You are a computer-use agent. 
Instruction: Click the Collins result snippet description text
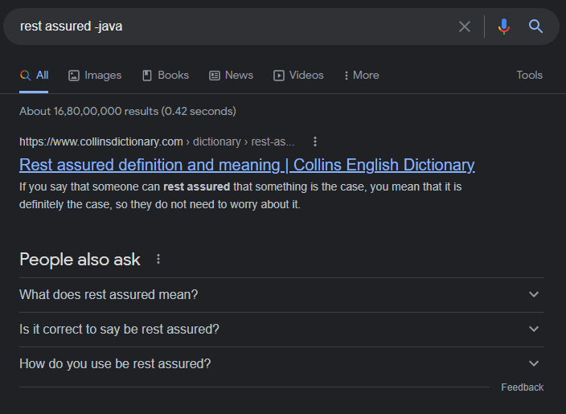pyautogui.click(x=240, y=195)
